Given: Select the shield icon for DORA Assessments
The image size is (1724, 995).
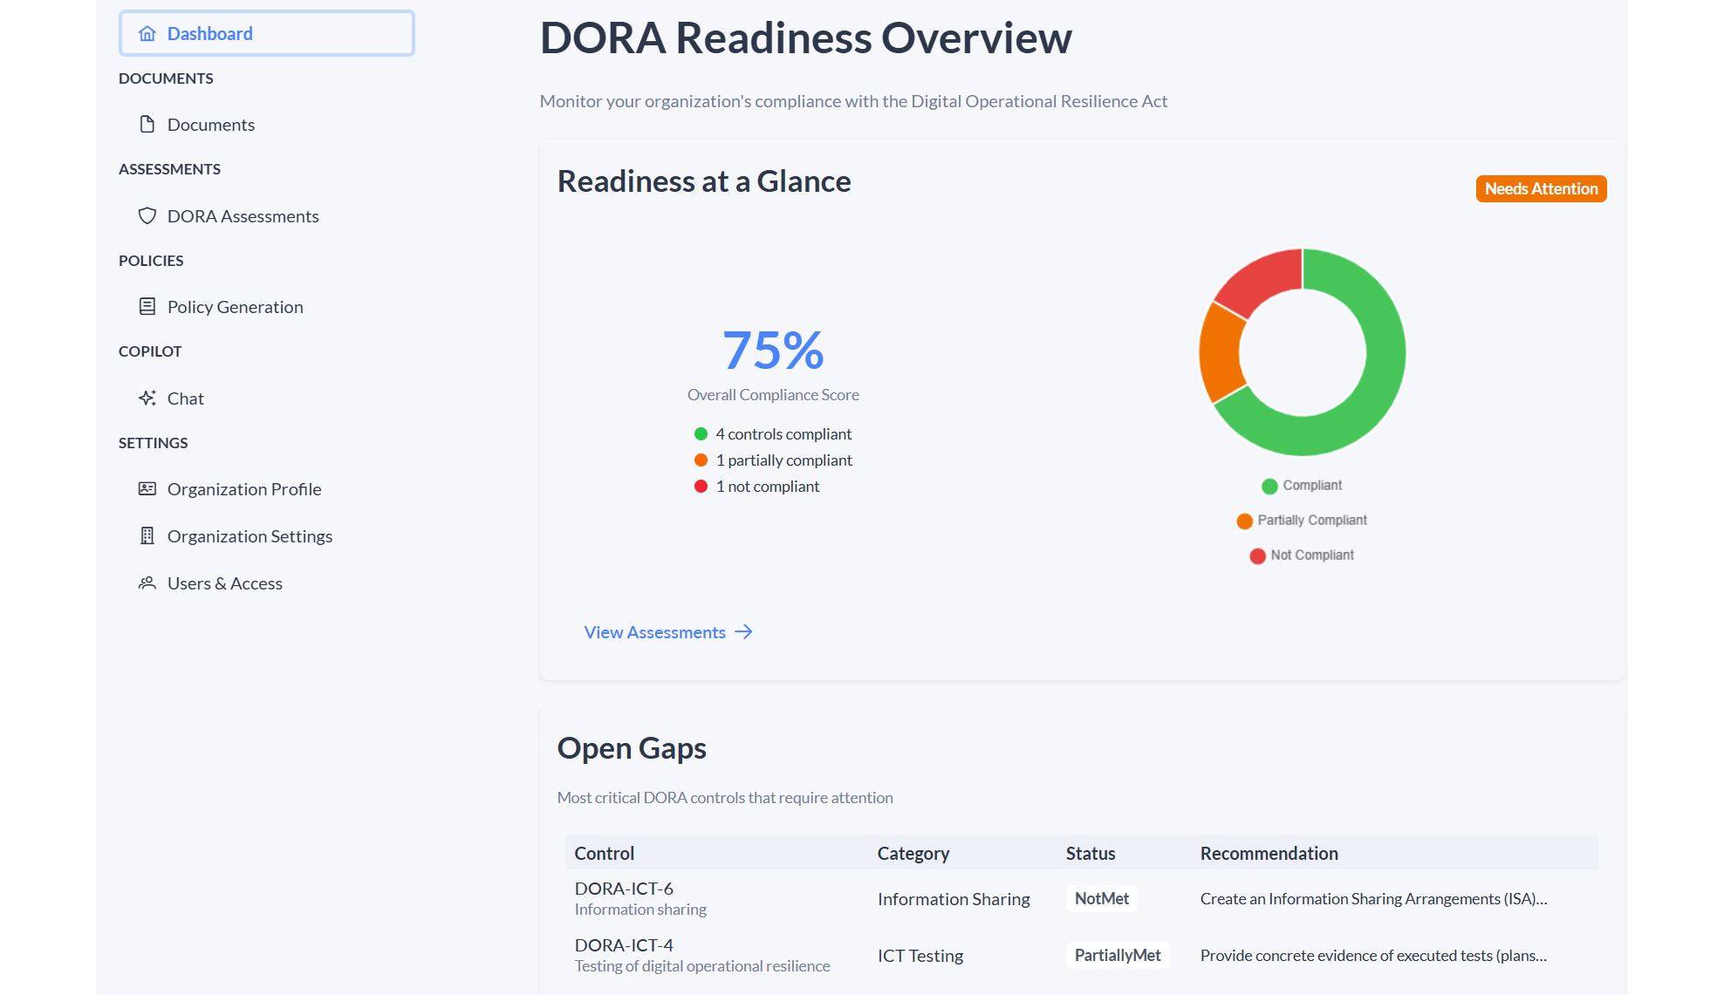Looking at the screenshot, I should tap(147, 215).
